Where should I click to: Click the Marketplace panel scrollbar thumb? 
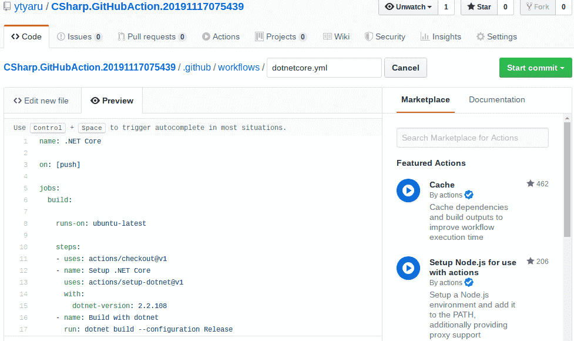(x=567, y=179)
